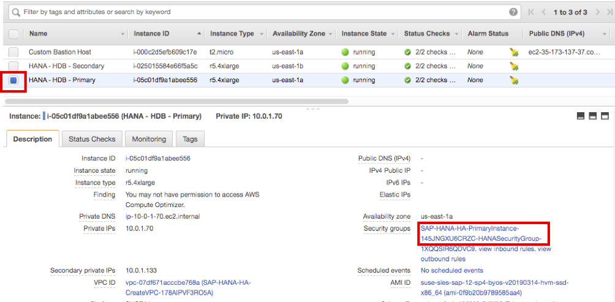The height and width of the screenshot is (302, 615).
Task: Select the Custom Bastion Host checkbox
Action: click(13, 52)
